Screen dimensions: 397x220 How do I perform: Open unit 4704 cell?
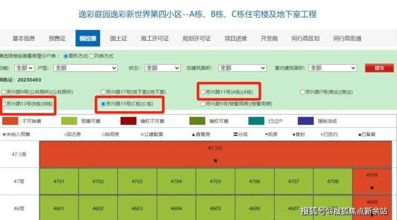[x=176, y=181]
